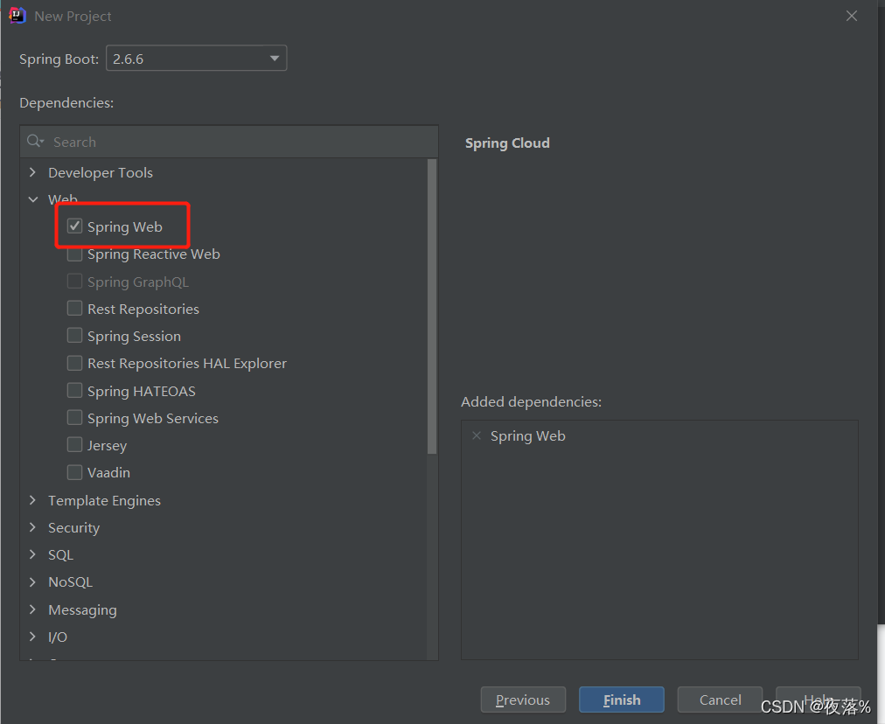The width and height of the screenshot is (885, 724).
Task: Click the IntelliJ IDEA logo icon
Action: point(17,15)
